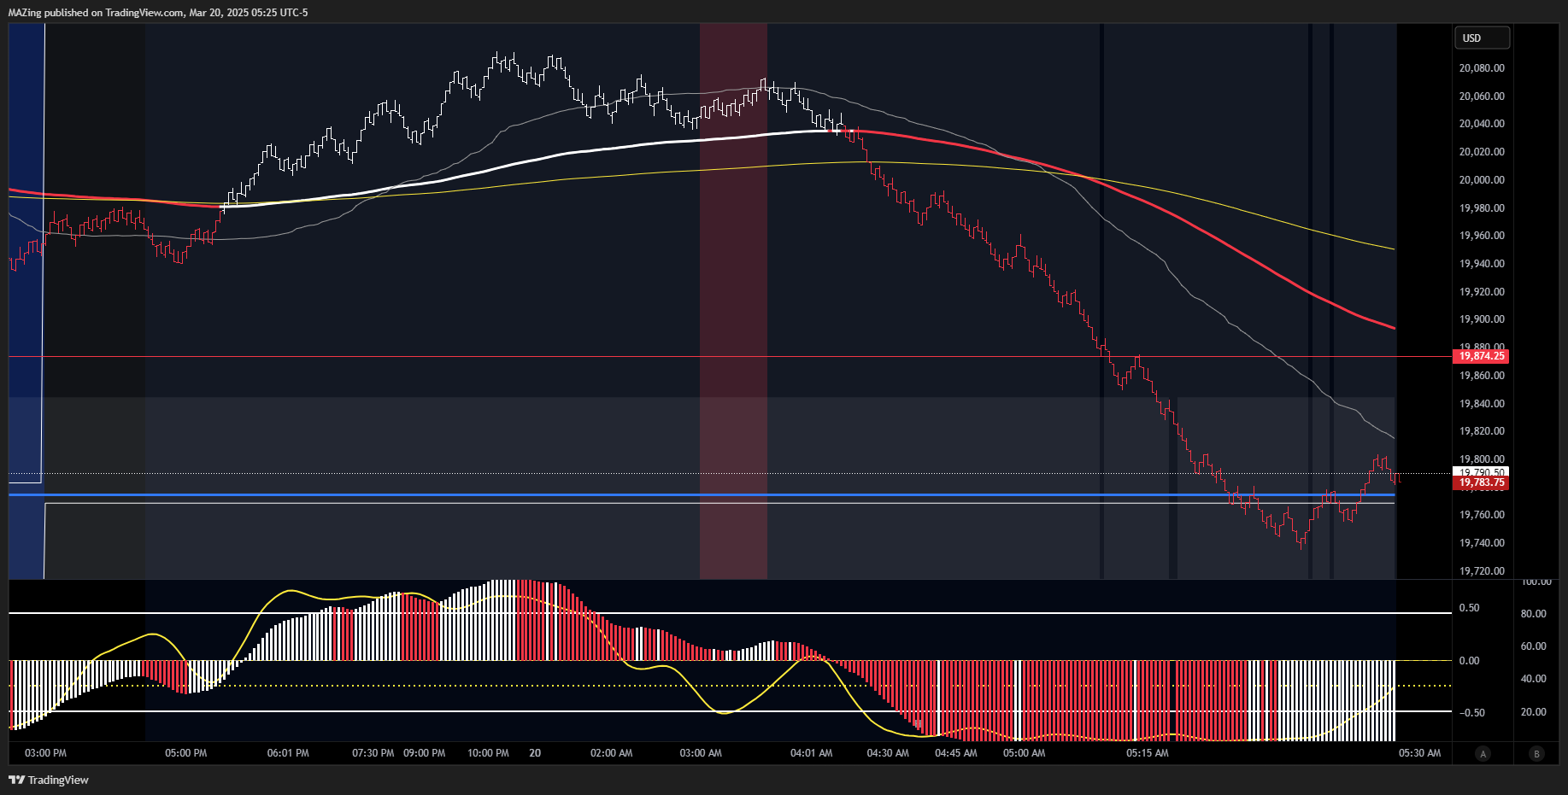Click the 19,760.00 price axis value
The width and height of the screenshot is (1568, 795).
coord(1482,515)
